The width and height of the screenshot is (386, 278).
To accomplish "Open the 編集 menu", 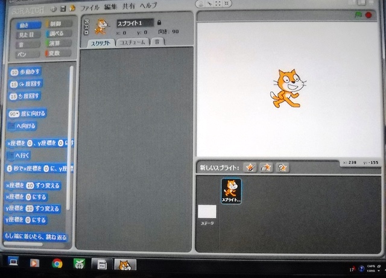I will pyautogui.click(x=110, y=7).
